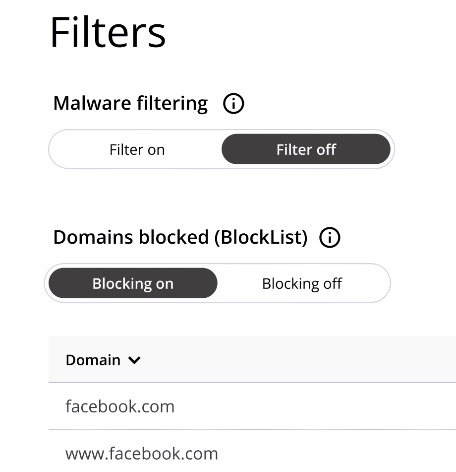The width and height of the screenshot is (456, 472).
Task: Enable Blocking on for domains
Action: pos(133,283)
